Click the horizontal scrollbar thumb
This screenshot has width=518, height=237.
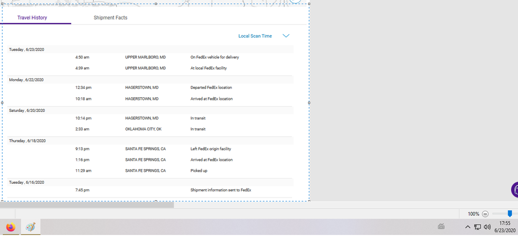coord(87,205)
